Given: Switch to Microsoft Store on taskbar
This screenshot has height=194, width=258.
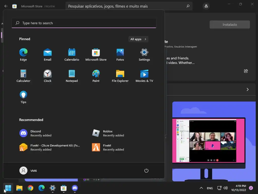Looking at the screenshot, I should 64,188.
